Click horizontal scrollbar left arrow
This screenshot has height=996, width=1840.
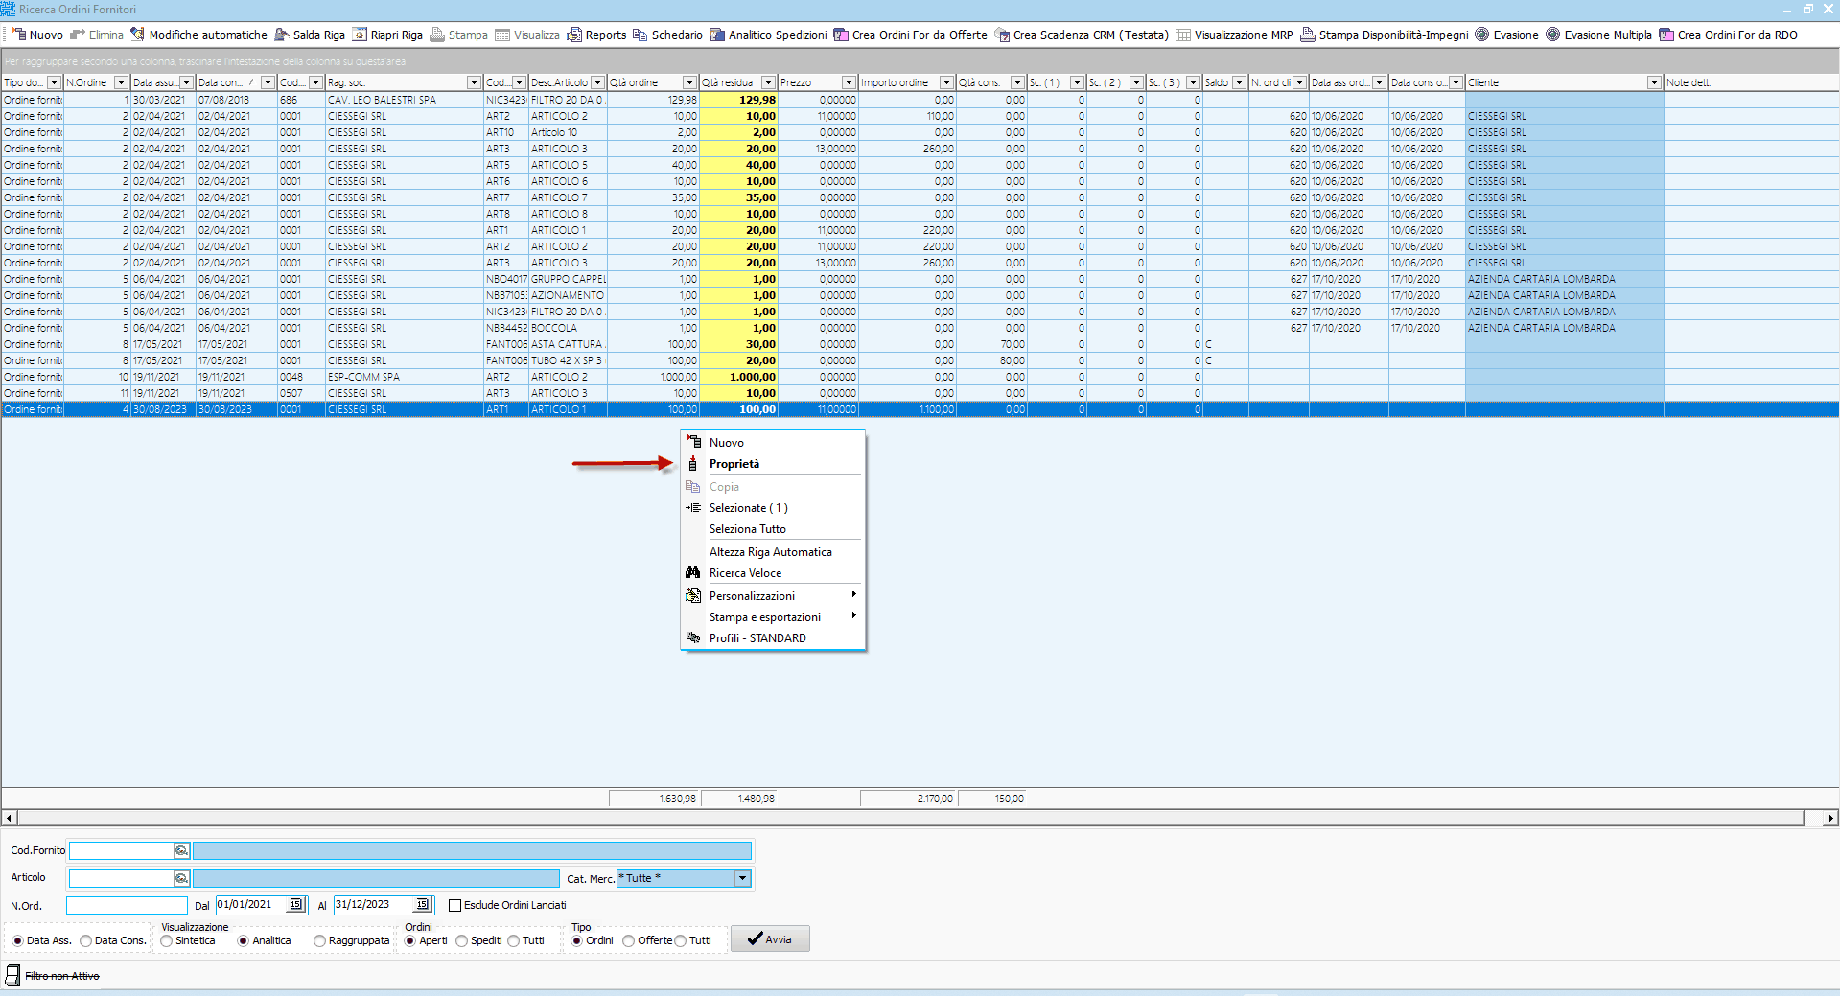[x=10, y=818]
